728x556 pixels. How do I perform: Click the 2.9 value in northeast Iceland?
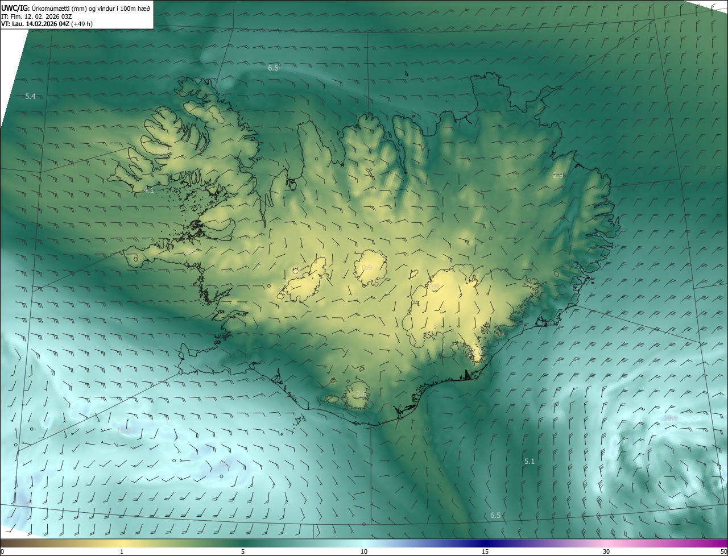(x=558, y=176)
